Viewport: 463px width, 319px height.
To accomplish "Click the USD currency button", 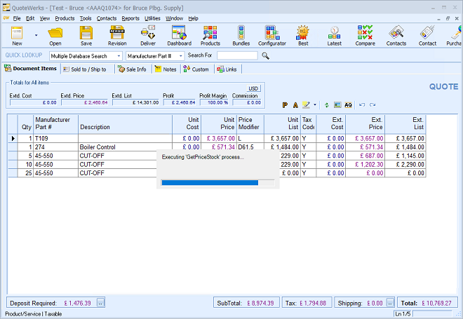I will coord(253,88).
